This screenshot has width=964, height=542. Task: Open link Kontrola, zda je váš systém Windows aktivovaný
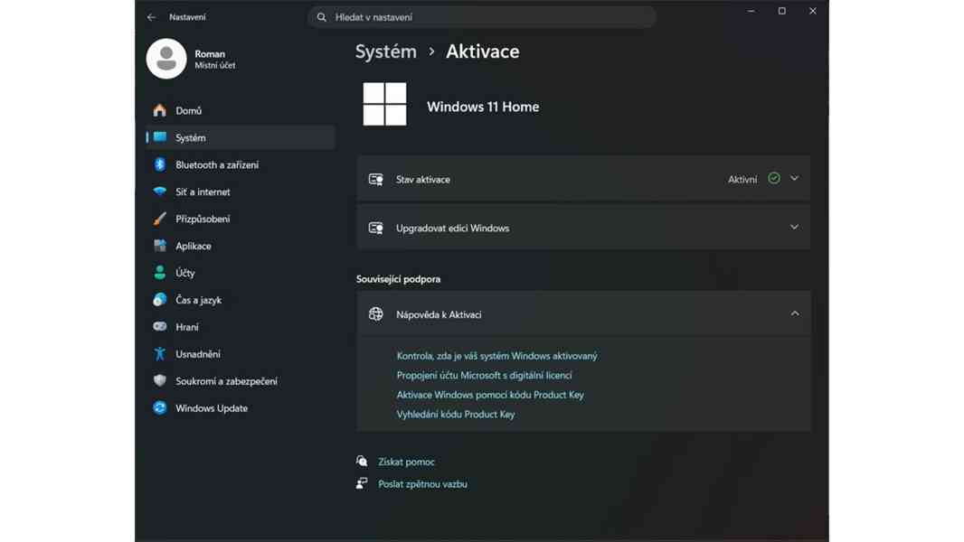point(496,356)
